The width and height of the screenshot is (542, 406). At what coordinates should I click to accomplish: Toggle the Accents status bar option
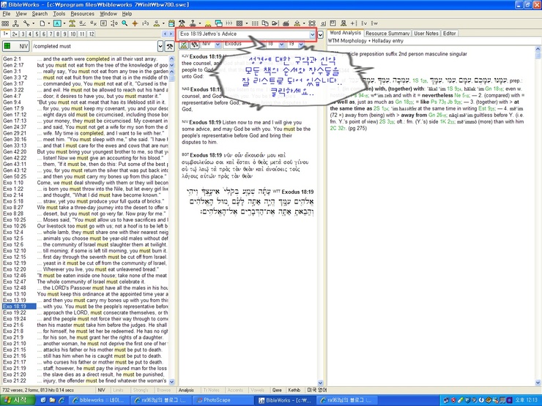tap(235, 390)
